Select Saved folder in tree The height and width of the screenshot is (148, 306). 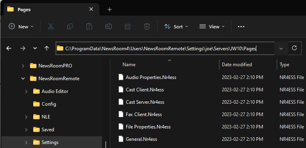coord(48,130)
